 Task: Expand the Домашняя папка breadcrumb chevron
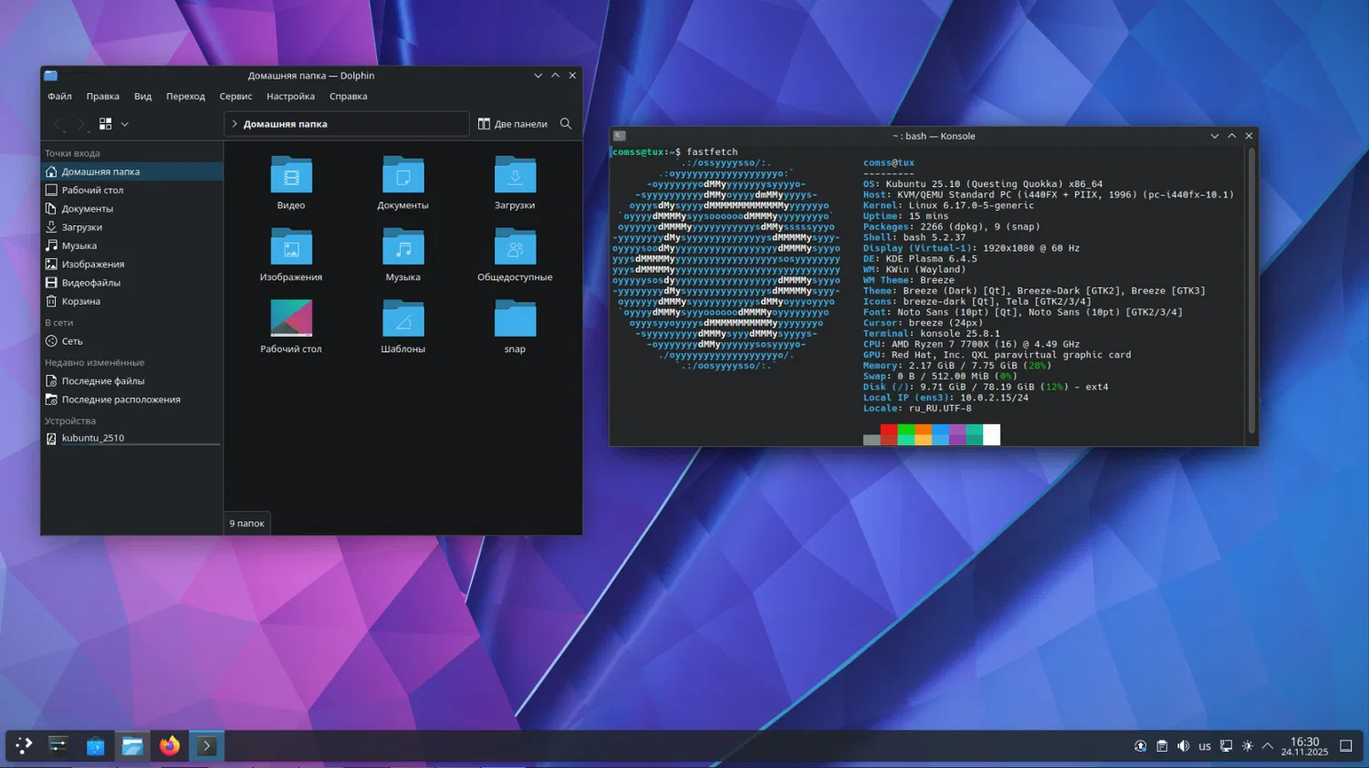pos(235,124)
